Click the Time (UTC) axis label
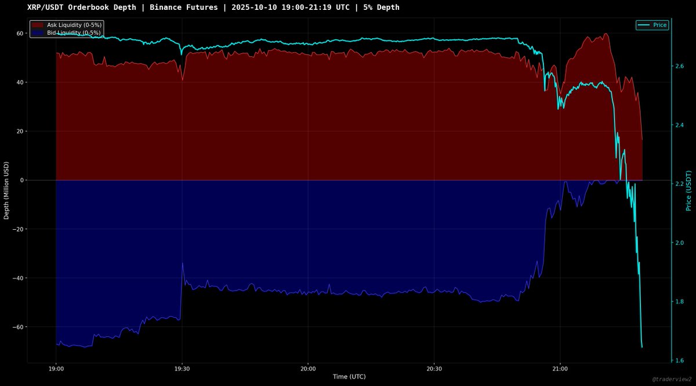696x386 pixels. click(x=350, y=376)
